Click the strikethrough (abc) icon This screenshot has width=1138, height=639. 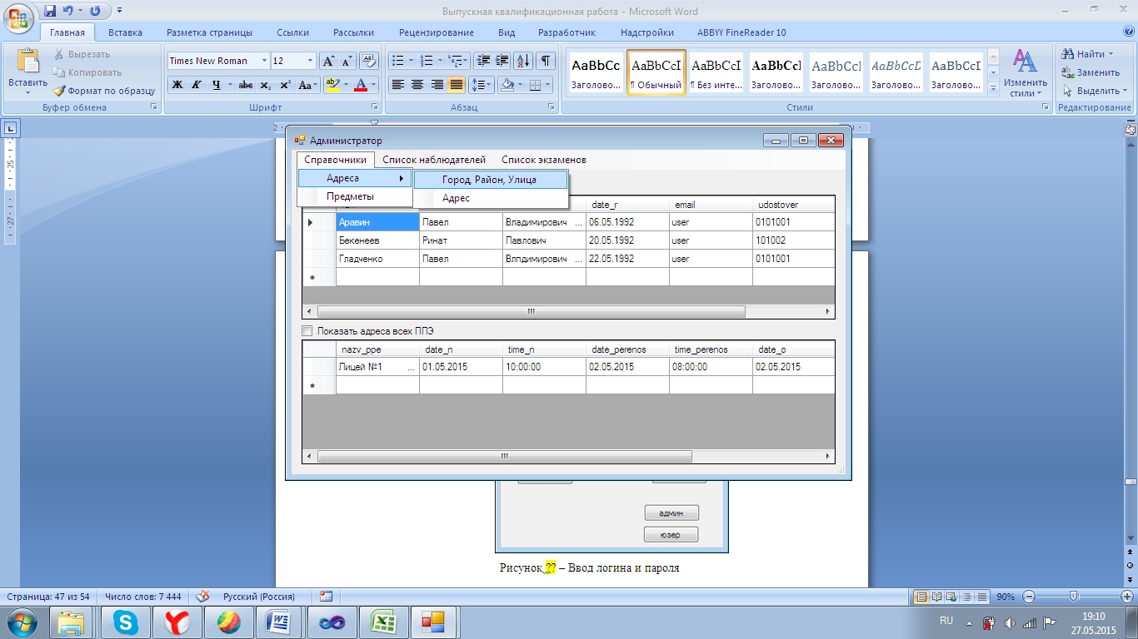coord(246,85)
